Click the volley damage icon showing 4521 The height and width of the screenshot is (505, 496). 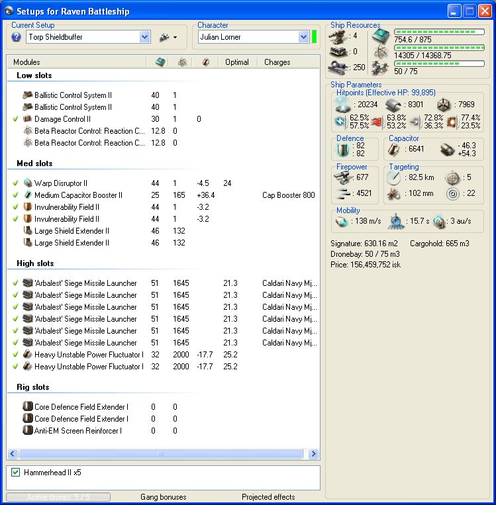(342, 193)
